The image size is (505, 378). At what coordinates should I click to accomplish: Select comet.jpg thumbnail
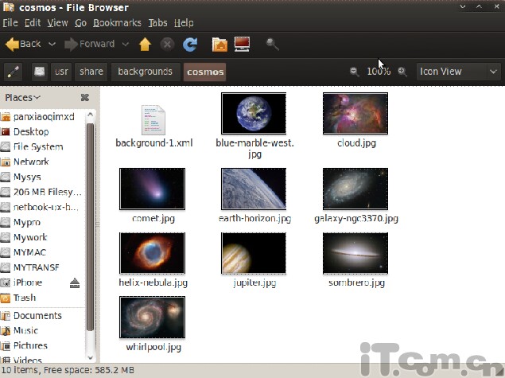152,189
